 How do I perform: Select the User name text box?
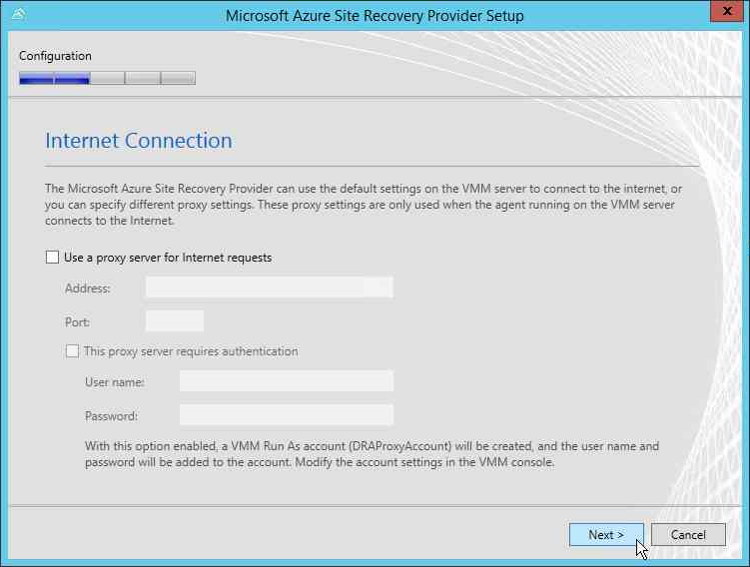pyautogui.click(x=287, y=381)
